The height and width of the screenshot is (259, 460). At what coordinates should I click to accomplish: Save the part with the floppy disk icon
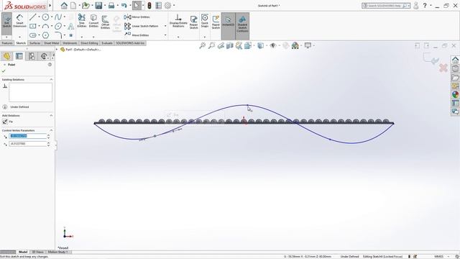(98, 5)
